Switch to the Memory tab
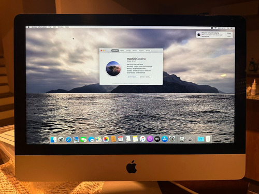 coord(135,51)
